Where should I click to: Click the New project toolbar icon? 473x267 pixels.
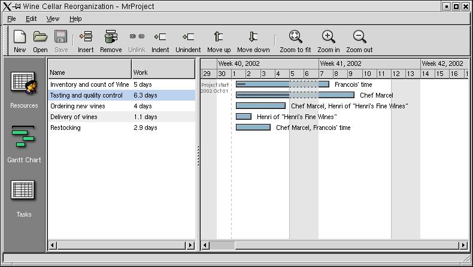coord(20,41)
